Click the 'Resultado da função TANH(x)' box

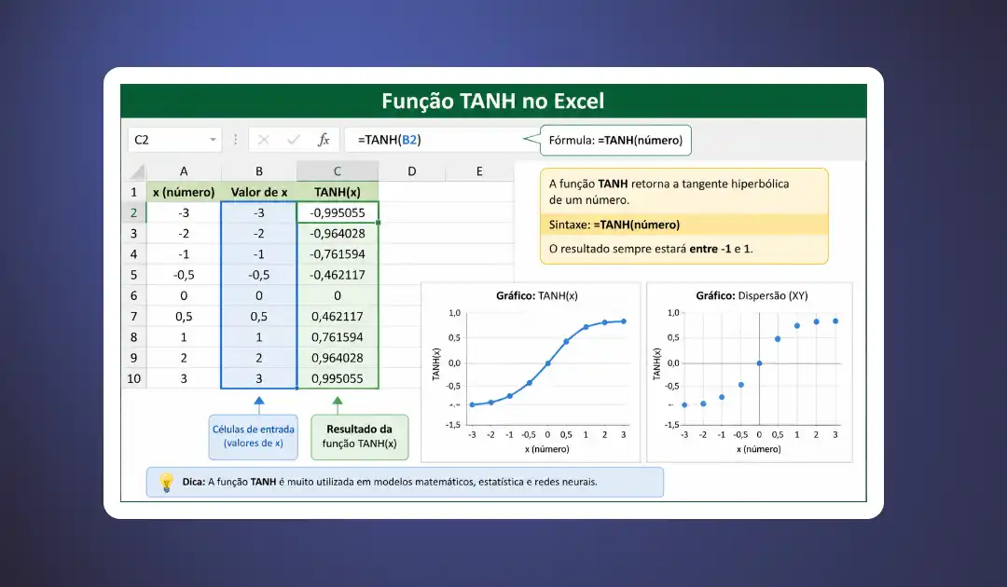click(360, 436)
